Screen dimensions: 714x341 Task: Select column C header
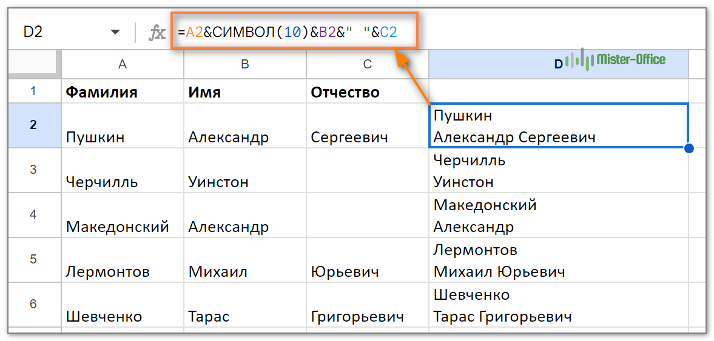pos(368,65)
